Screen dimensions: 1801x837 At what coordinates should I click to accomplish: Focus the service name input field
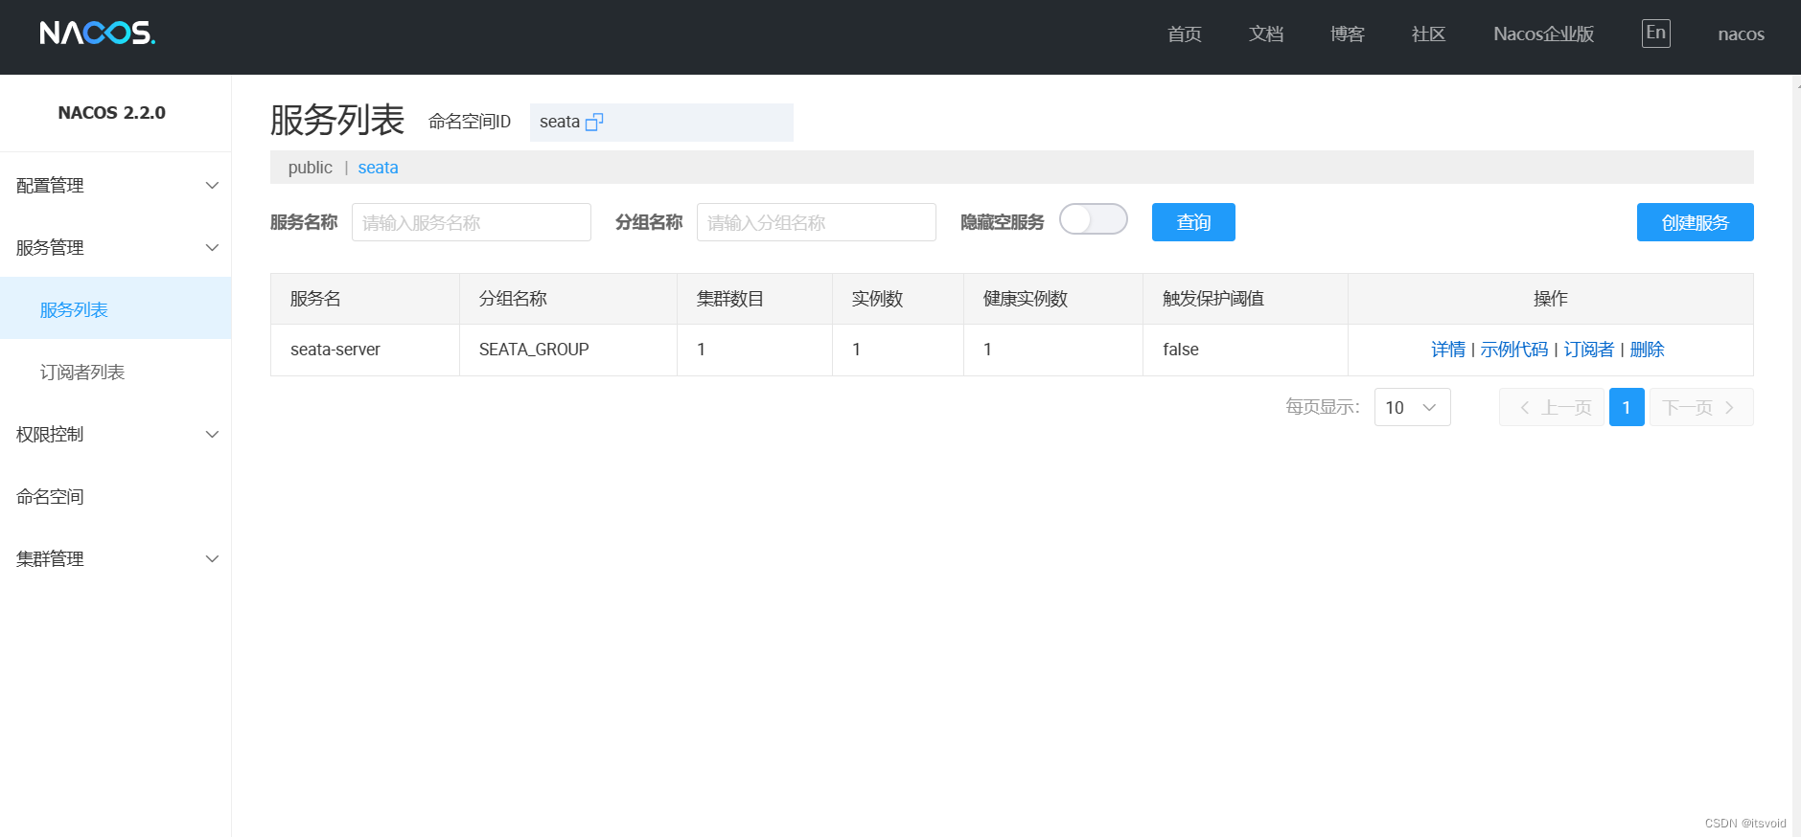click(x=472, y=222)
